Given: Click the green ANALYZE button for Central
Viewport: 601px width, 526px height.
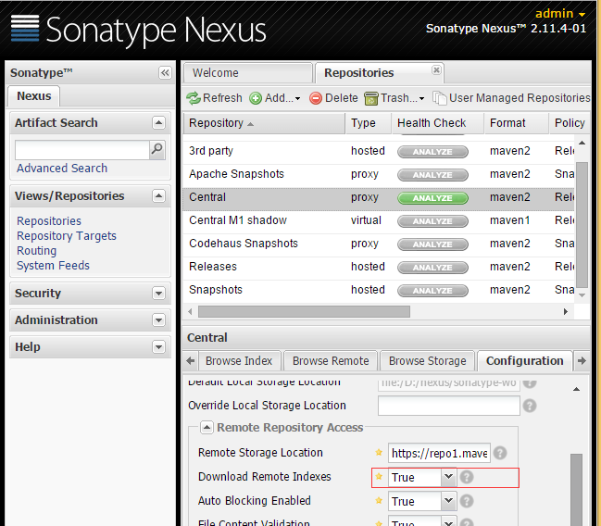Looking at the screenshot, I should pos(432,198).
